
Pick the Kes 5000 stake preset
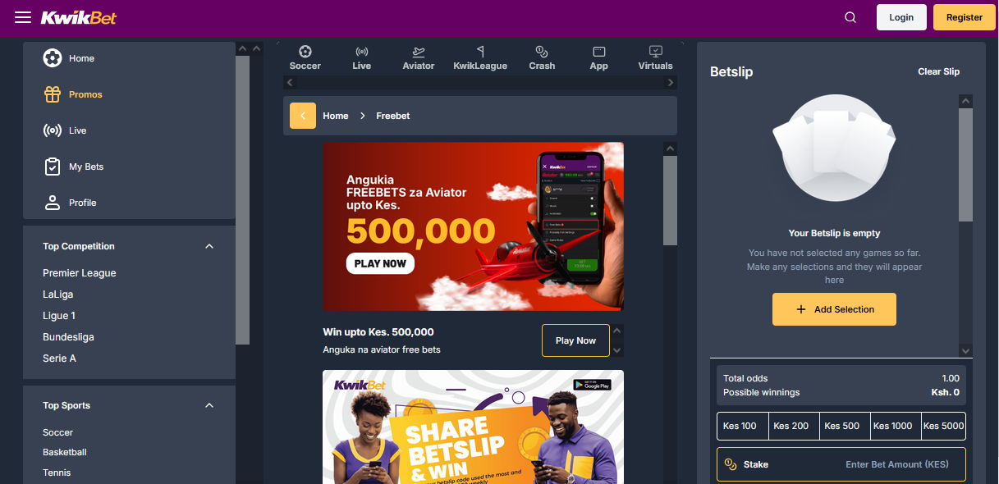943,426
